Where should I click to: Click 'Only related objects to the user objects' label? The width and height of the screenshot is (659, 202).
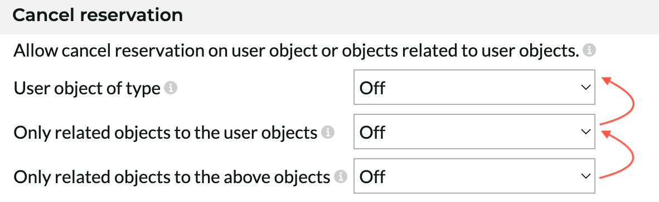(x=166, y=133)
